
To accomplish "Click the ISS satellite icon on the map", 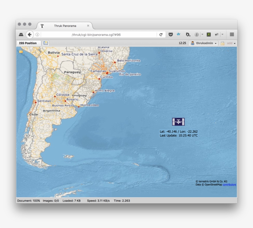I will (178, 122).
